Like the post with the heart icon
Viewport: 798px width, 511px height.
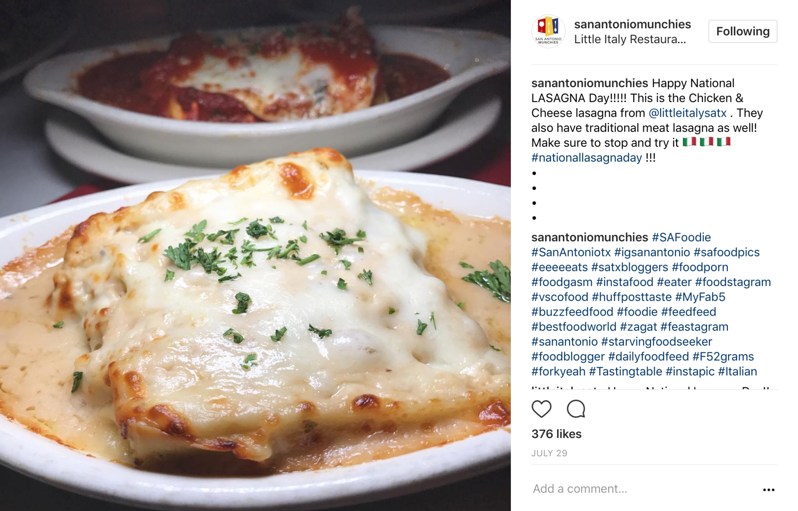[x=541, y=409]
